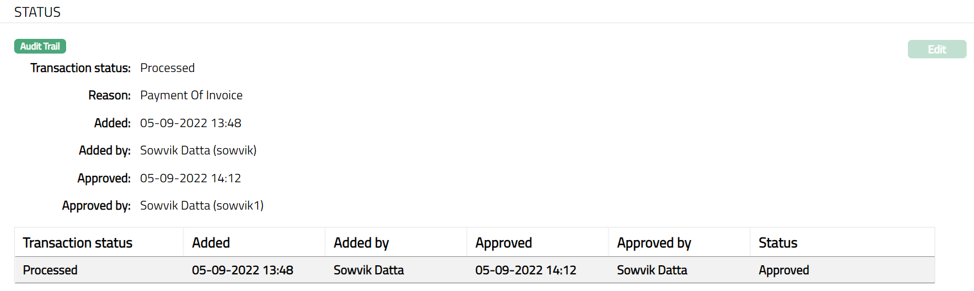Click the 05-09-2022 14:12 table cell
The image size is (974, 291).
pyautogui.click(x=525, y=270)
